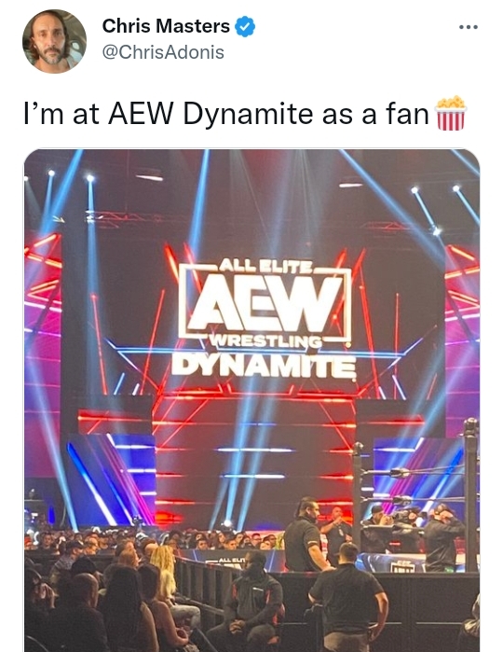Select the tweet text about AEW Dynamite
503x652 pixels.
point(245,114)
